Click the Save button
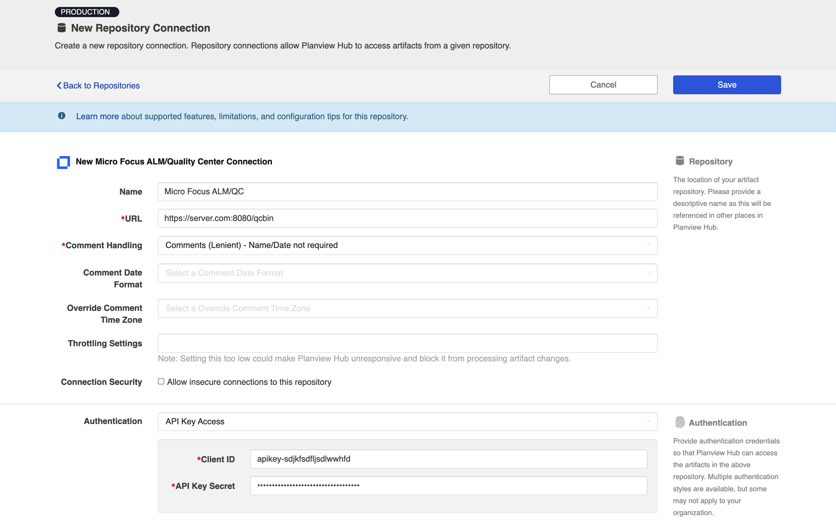This screenshot has height=522, width=836. pos(727,84)
